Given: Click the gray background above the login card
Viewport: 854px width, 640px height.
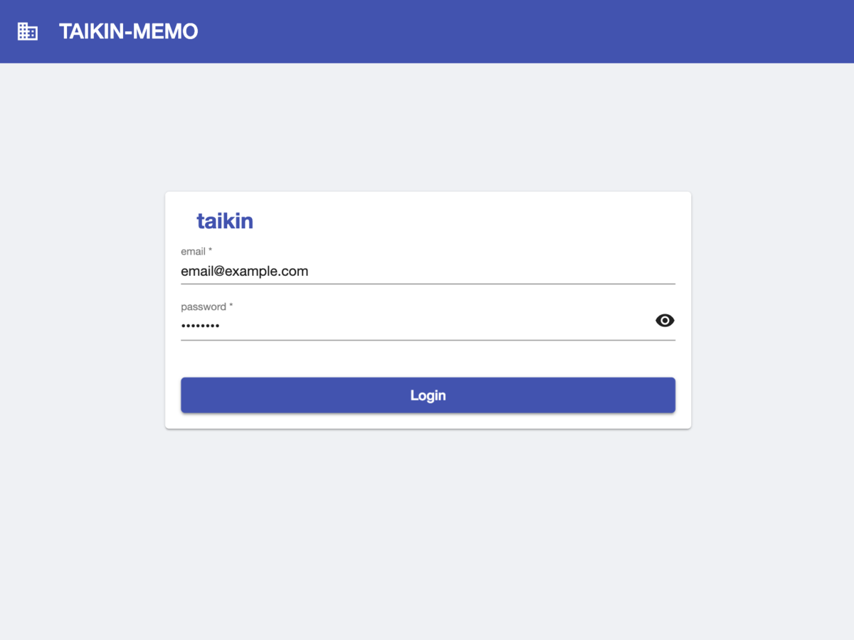Looking at the screenshot, I should 427,127.
